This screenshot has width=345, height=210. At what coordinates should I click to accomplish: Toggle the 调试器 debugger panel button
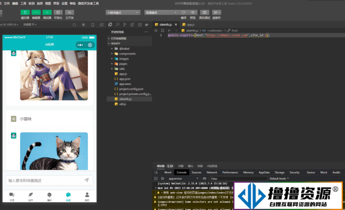47,13
